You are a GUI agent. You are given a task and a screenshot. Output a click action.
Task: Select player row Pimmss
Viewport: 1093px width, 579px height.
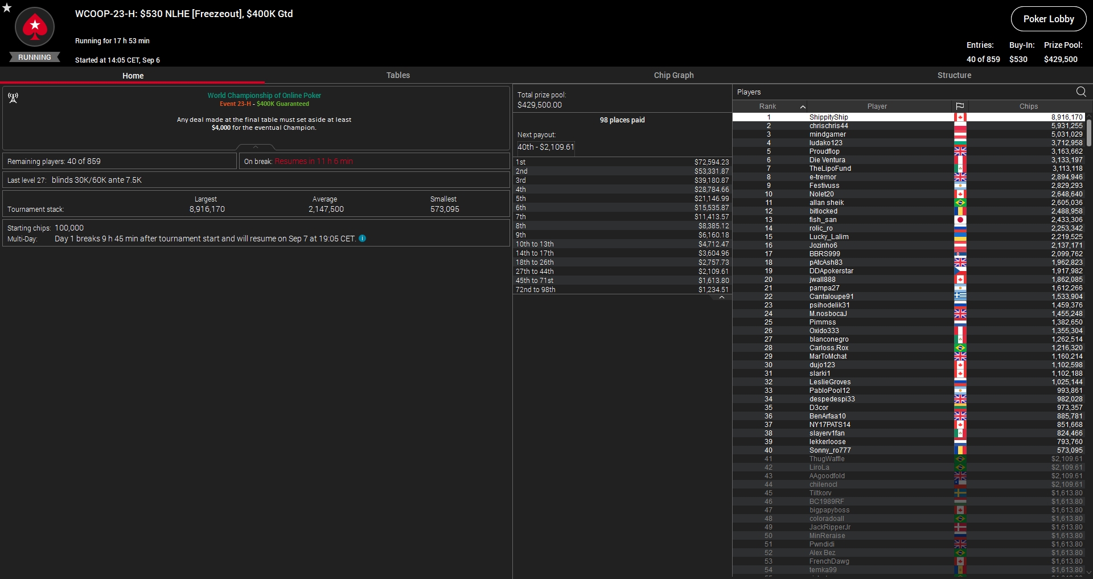909,322
